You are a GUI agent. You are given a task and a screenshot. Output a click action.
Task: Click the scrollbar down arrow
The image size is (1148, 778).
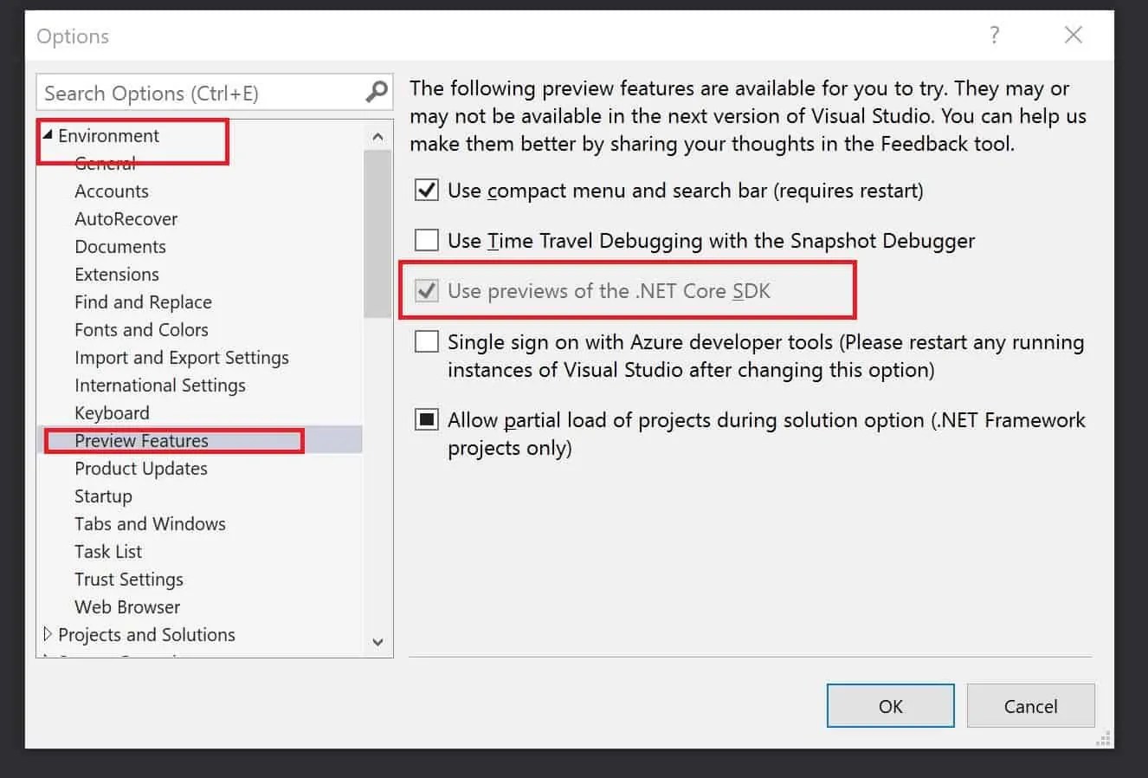tap(377, 642)
